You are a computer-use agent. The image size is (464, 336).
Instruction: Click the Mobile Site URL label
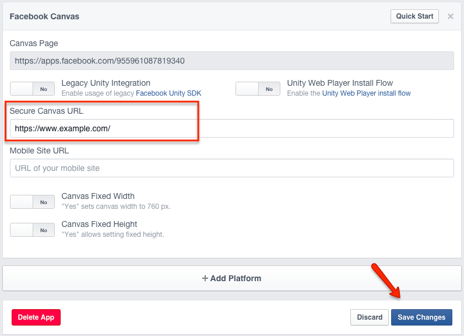39,150
